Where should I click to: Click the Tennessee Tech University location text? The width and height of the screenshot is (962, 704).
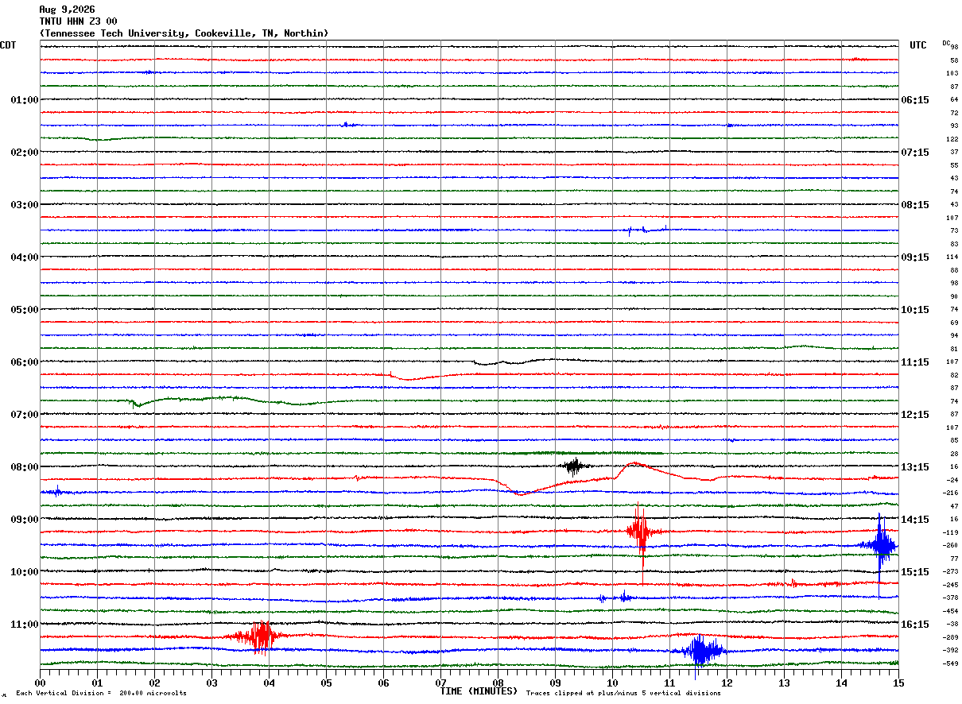[184, 33]
